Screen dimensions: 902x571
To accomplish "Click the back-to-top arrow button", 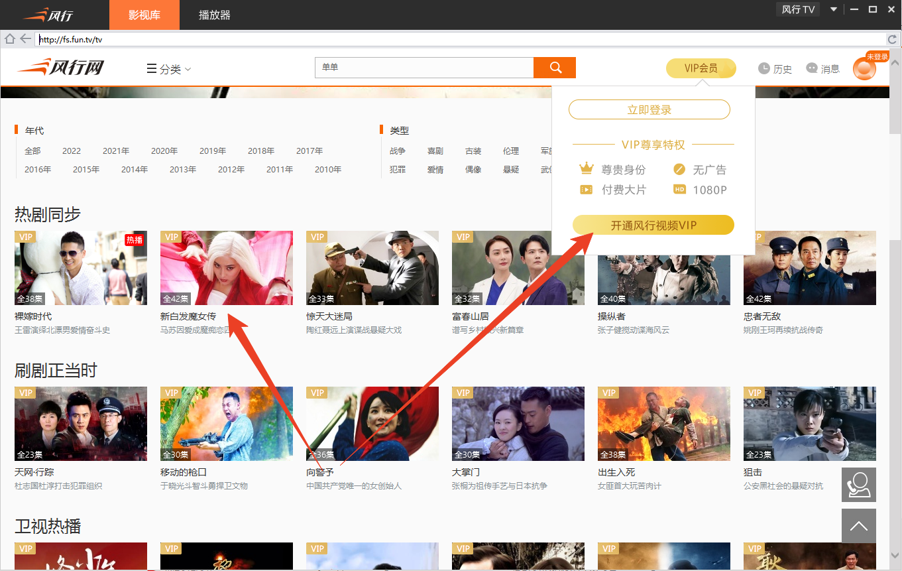I will [x=858, y=526].
